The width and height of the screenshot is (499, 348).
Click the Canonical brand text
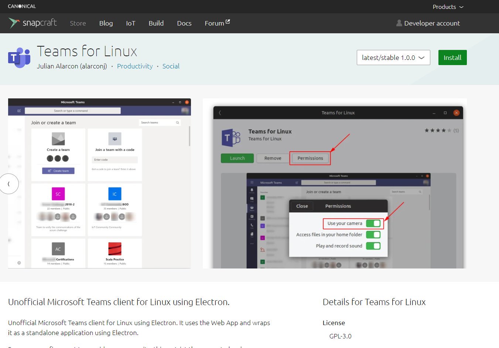[22, 6]
